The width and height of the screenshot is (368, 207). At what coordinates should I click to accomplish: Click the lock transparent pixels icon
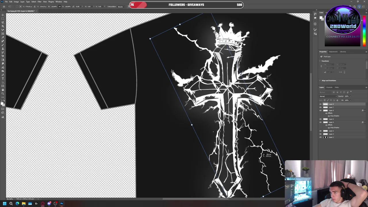click(325, 100)
